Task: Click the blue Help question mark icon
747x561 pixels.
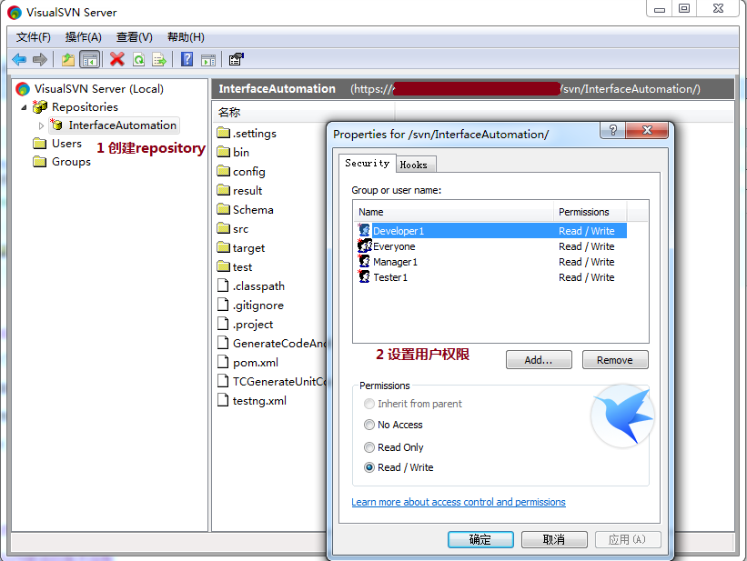Action: click(x=187, y=59)
